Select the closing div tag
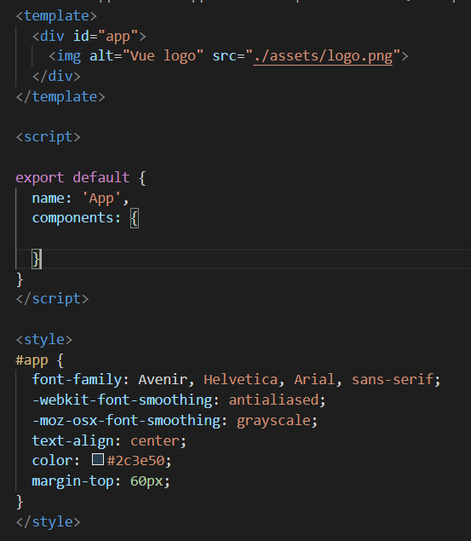This screenshot has height=541, width=471. 56,76
